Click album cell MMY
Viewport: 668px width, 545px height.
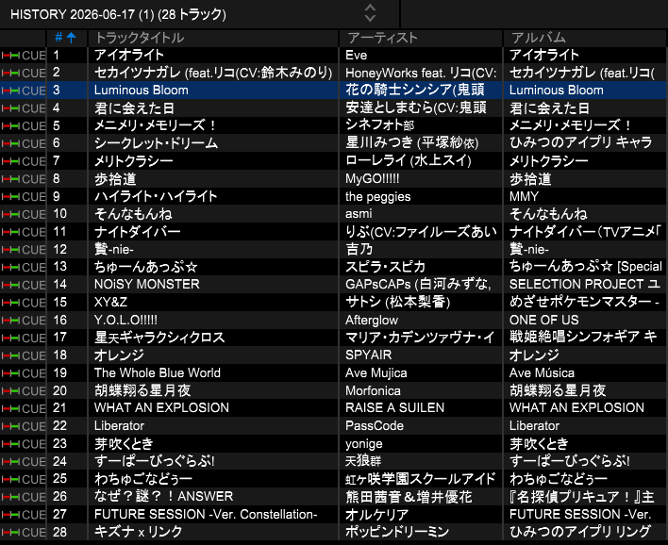524,197
